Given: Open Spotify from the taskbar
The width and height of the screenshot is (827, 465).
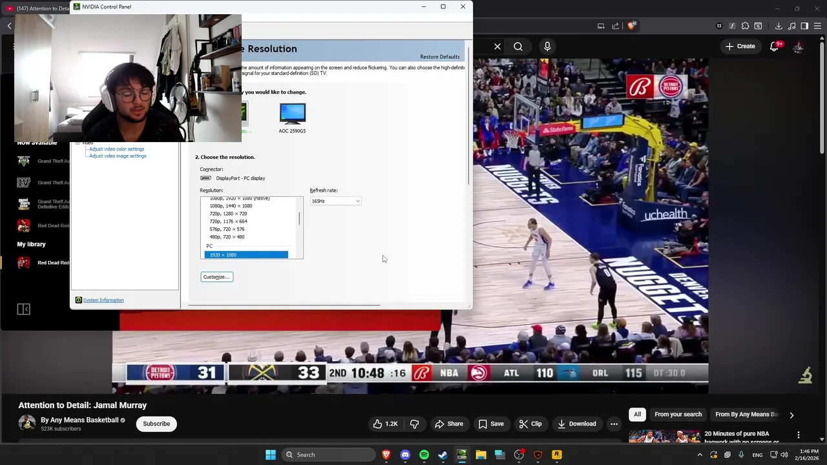Looking at the screenshot, I should tap(424, 455).
